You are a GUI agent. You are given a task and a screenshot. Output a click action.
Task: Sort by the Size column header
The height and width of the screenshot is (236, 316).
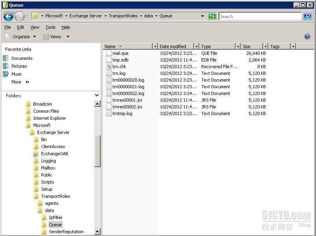click(x=252, y=46)
